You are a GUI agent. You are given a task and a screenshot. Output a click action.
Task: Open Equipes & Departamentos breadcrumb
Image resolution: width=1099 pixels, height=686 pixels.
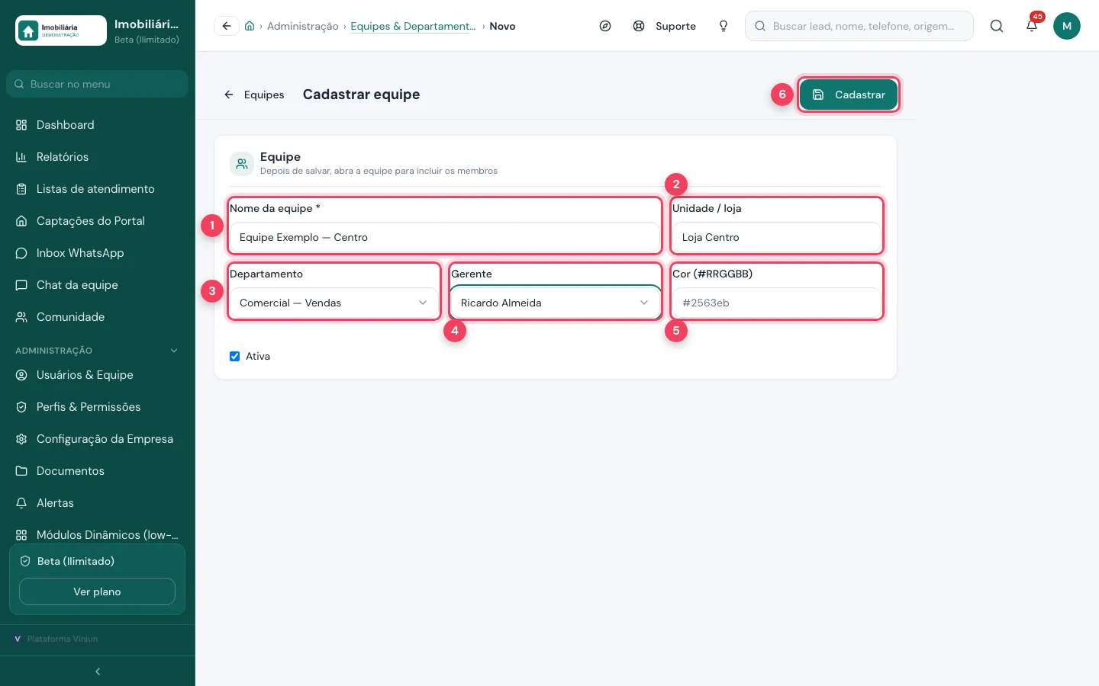tap(413, 26)
